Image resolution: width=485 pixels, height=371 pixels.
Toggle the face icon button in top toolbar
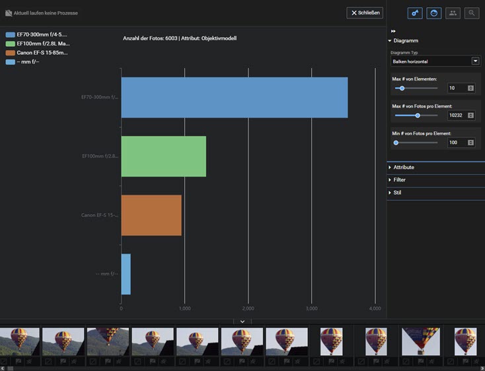tap(433, 13)
